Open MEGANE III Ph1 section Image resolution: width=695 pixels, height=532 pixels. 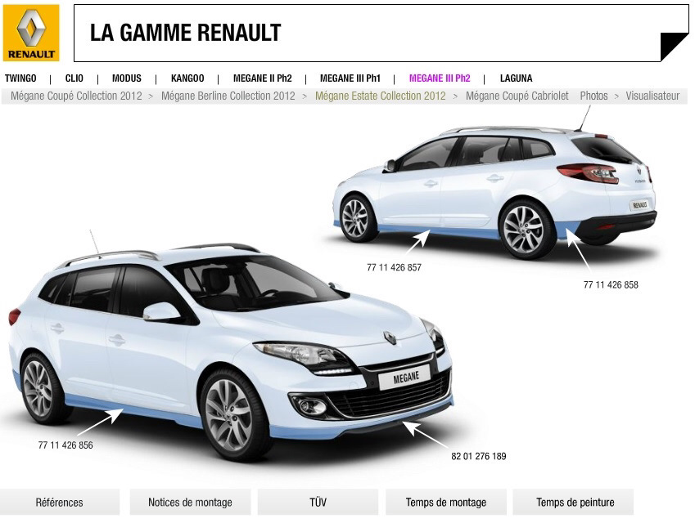click(x=350, y=78)
